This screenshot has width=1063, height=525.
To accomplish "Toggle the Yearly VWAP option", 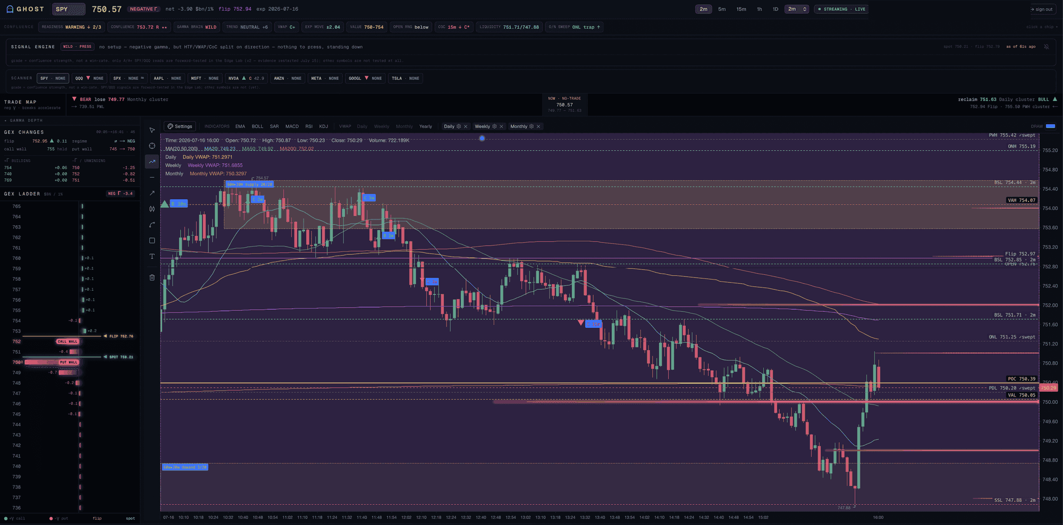I will tap(426, 126).
